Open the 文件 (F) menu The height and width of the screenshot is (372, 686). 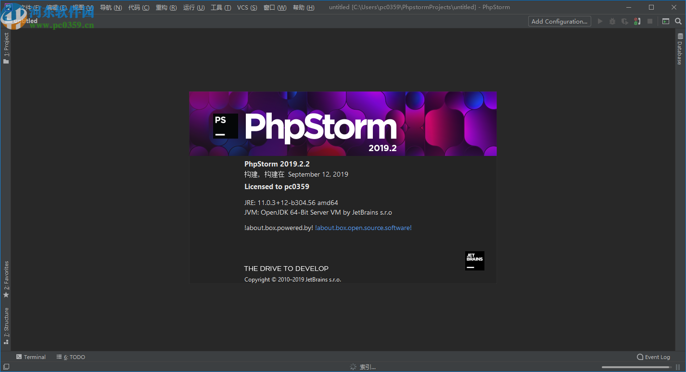(30, 7)
